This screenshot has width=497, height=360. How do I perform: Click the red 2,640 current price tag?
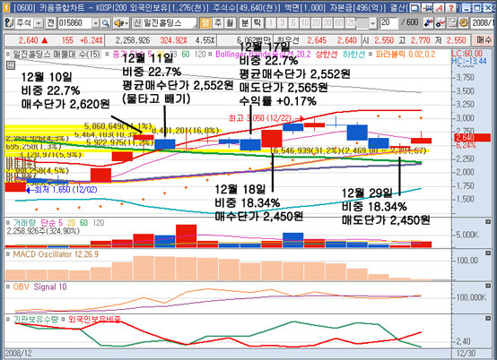pos(472,138)
